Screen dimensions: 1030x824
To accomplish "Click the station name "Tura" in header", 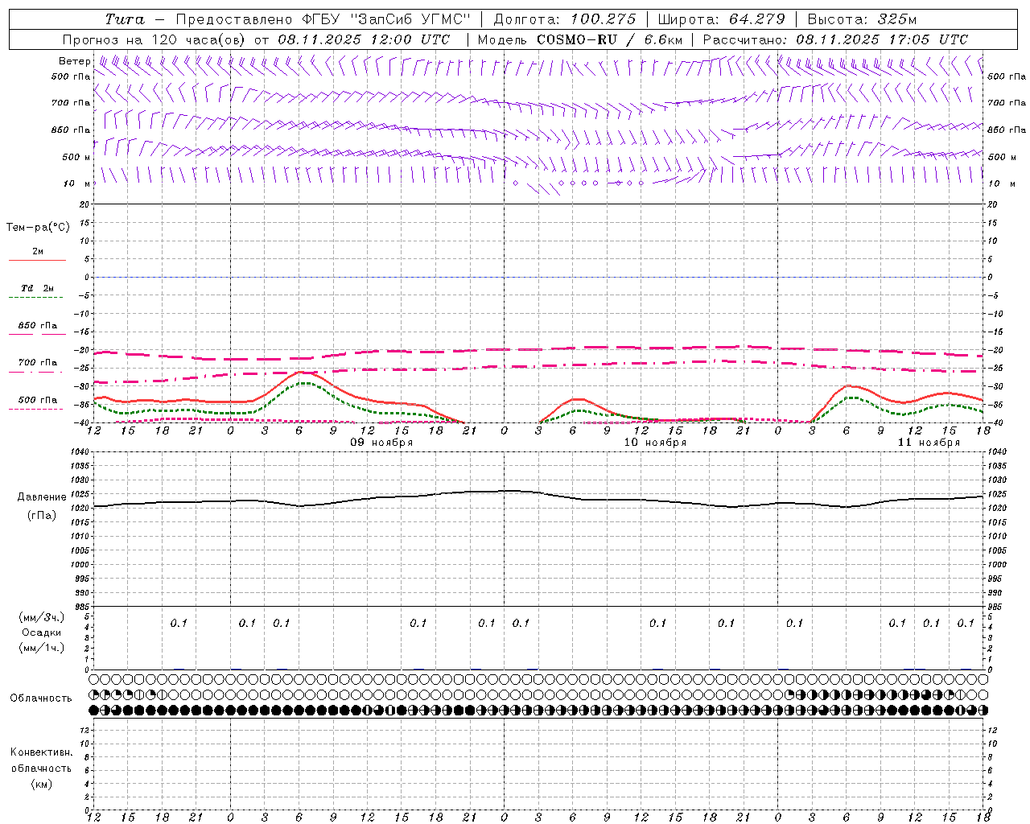I will (x=125, y=19).
